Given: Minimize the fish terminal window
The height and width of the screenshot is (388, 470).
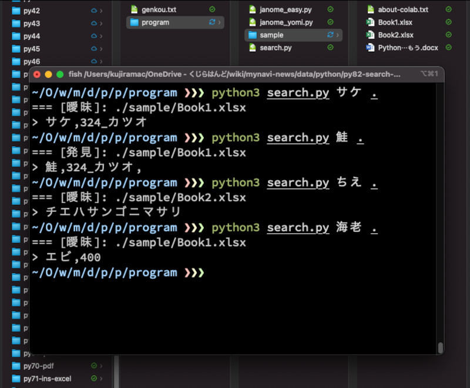Looking at the screenshot, I should 49,74.
